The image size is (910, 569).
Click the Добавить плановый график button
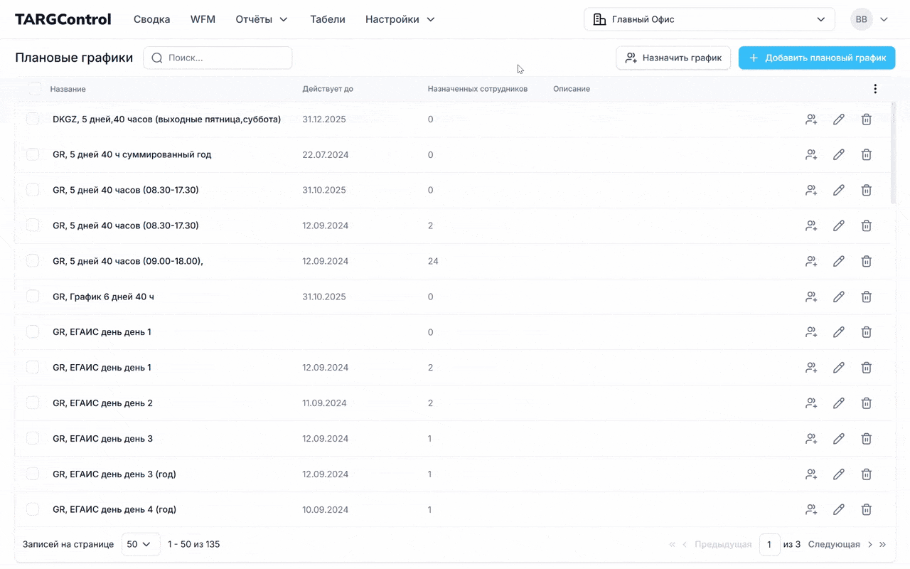[x=816, y=58]
